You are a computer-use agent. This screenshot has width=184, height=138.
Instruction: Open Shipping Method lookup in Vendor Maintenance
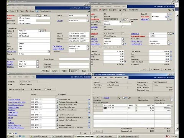[88, 49]
